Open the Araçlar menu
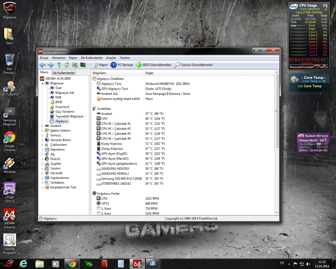This screenshot has height=269, width=336. pyautogui.click(x=111, y=58)
